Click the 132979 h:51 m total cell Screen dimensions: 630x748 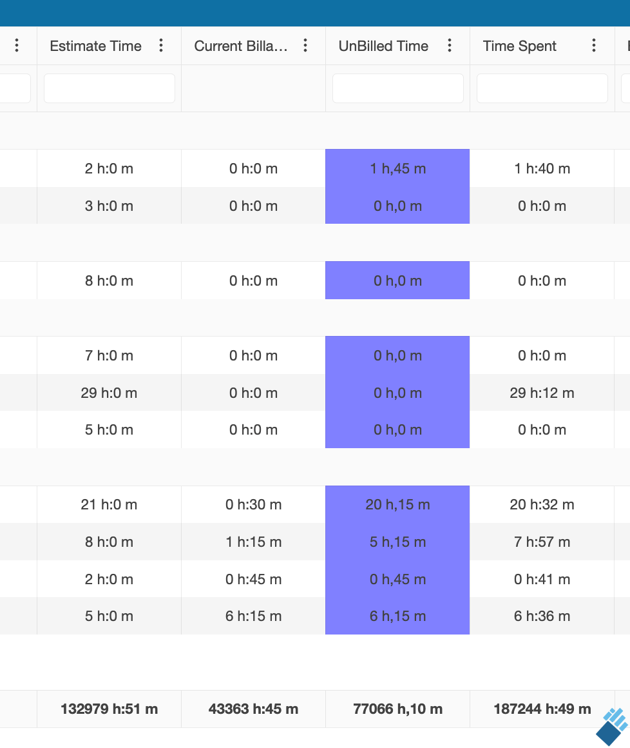(110, 709)
